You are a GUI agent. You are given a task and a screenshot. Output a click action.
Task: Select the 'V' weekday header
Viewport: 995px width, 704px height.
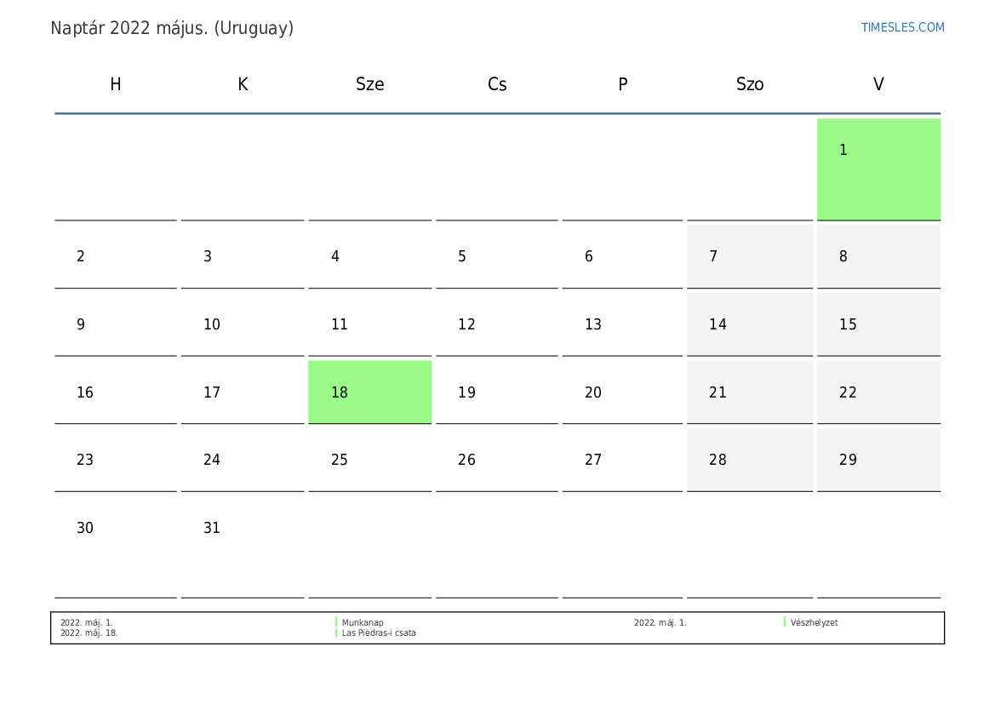point(878,83)
